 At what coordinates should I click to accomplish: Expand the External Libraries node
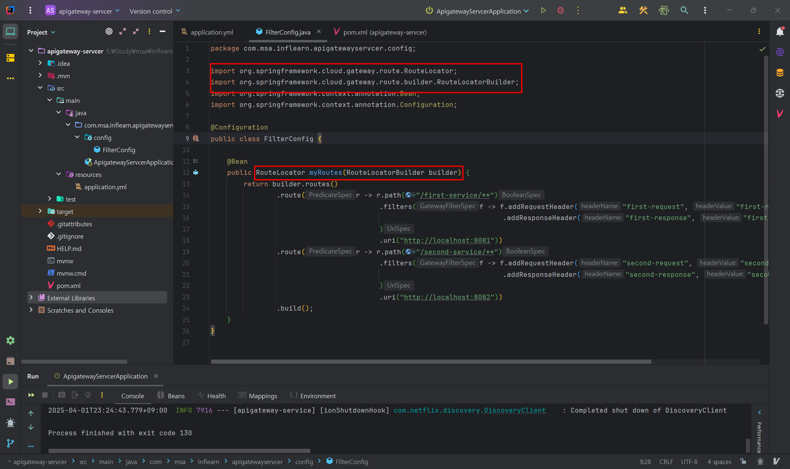click(x=31, y=297)
